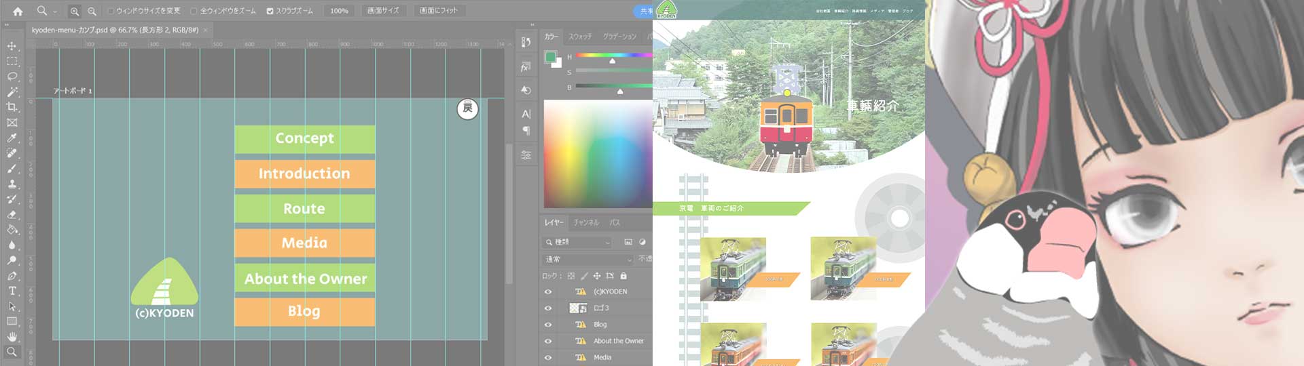Select the History Brush tool

coord(12,199)
